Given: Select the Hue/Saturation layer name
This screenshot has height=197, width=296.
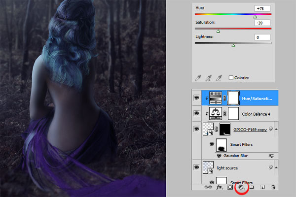Looking at the screenshot, I should click(257, 98).
